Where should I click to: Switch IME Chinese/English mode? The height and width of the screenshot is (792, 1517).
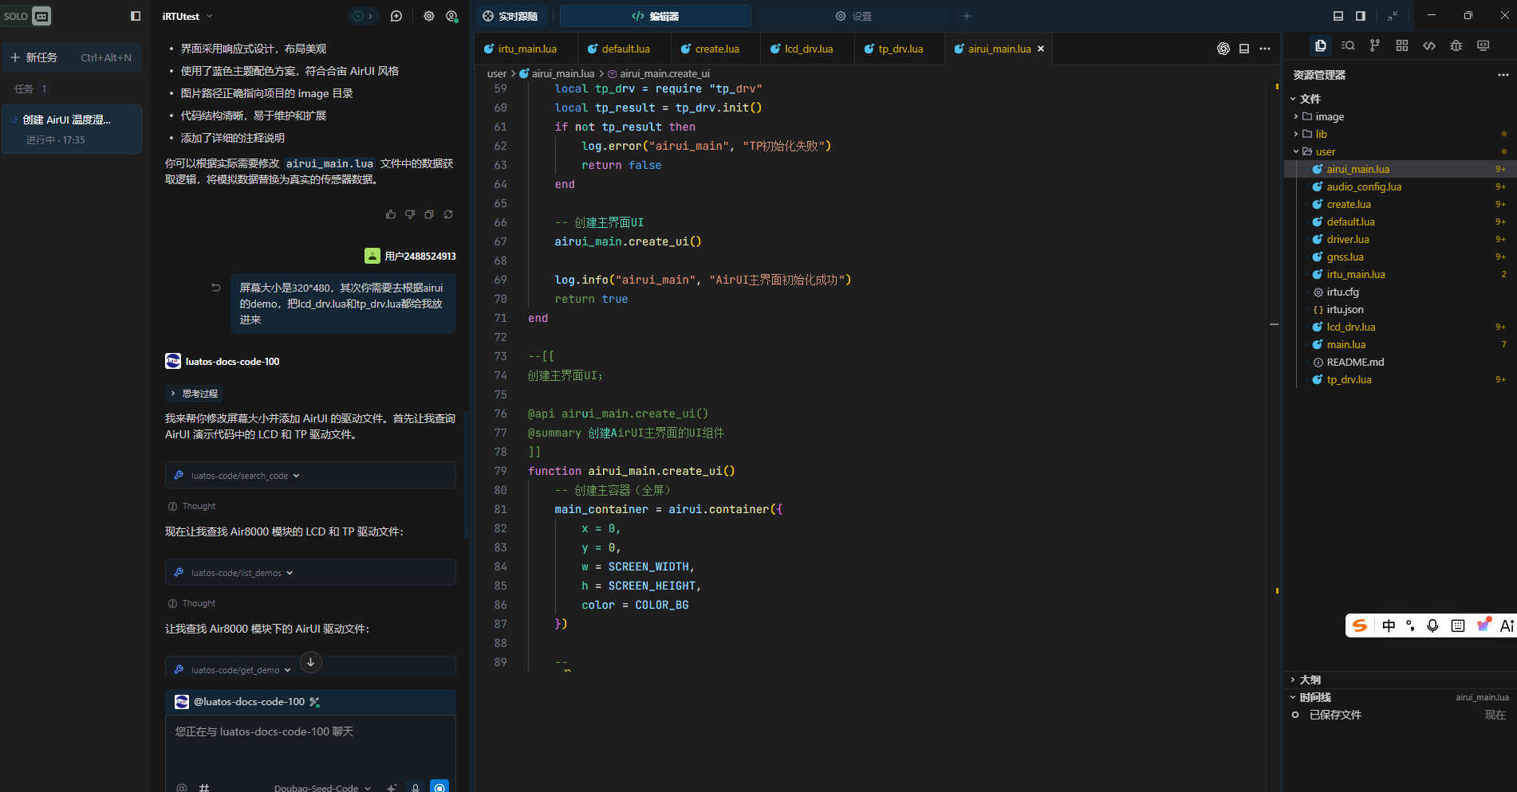click(x=1389, y=625)
